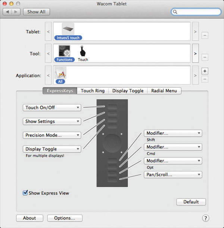Screen dimensions: 224x228
Task: Open the Show Settings dropdown
Action: (52, 121)
